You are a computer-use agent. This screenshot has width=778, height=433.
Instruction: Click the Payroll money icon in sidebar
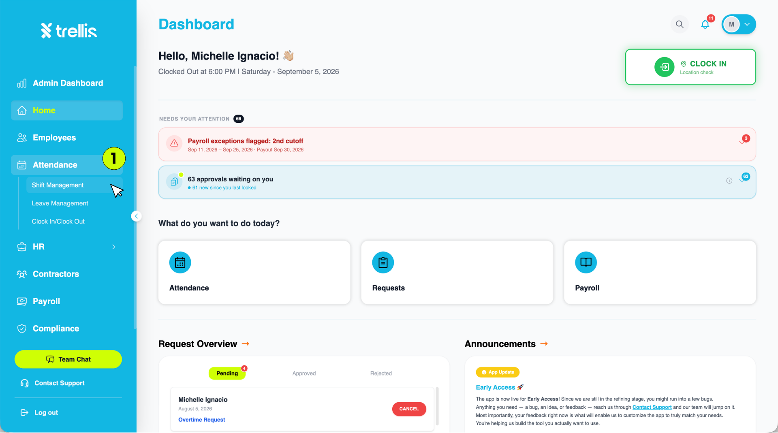click(22, 301)
